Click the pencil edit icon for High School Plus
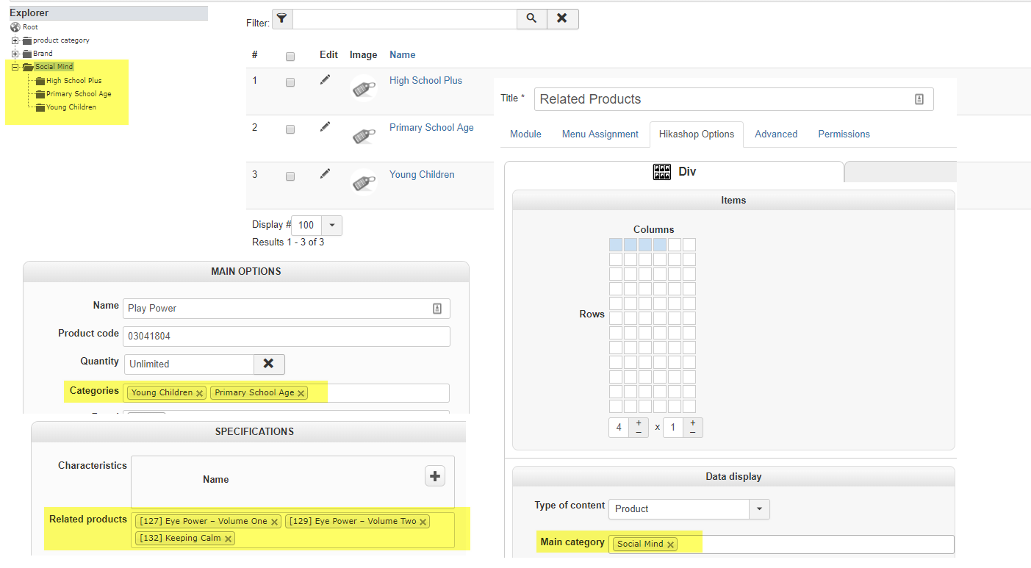1031x568 pixels. 326,80
